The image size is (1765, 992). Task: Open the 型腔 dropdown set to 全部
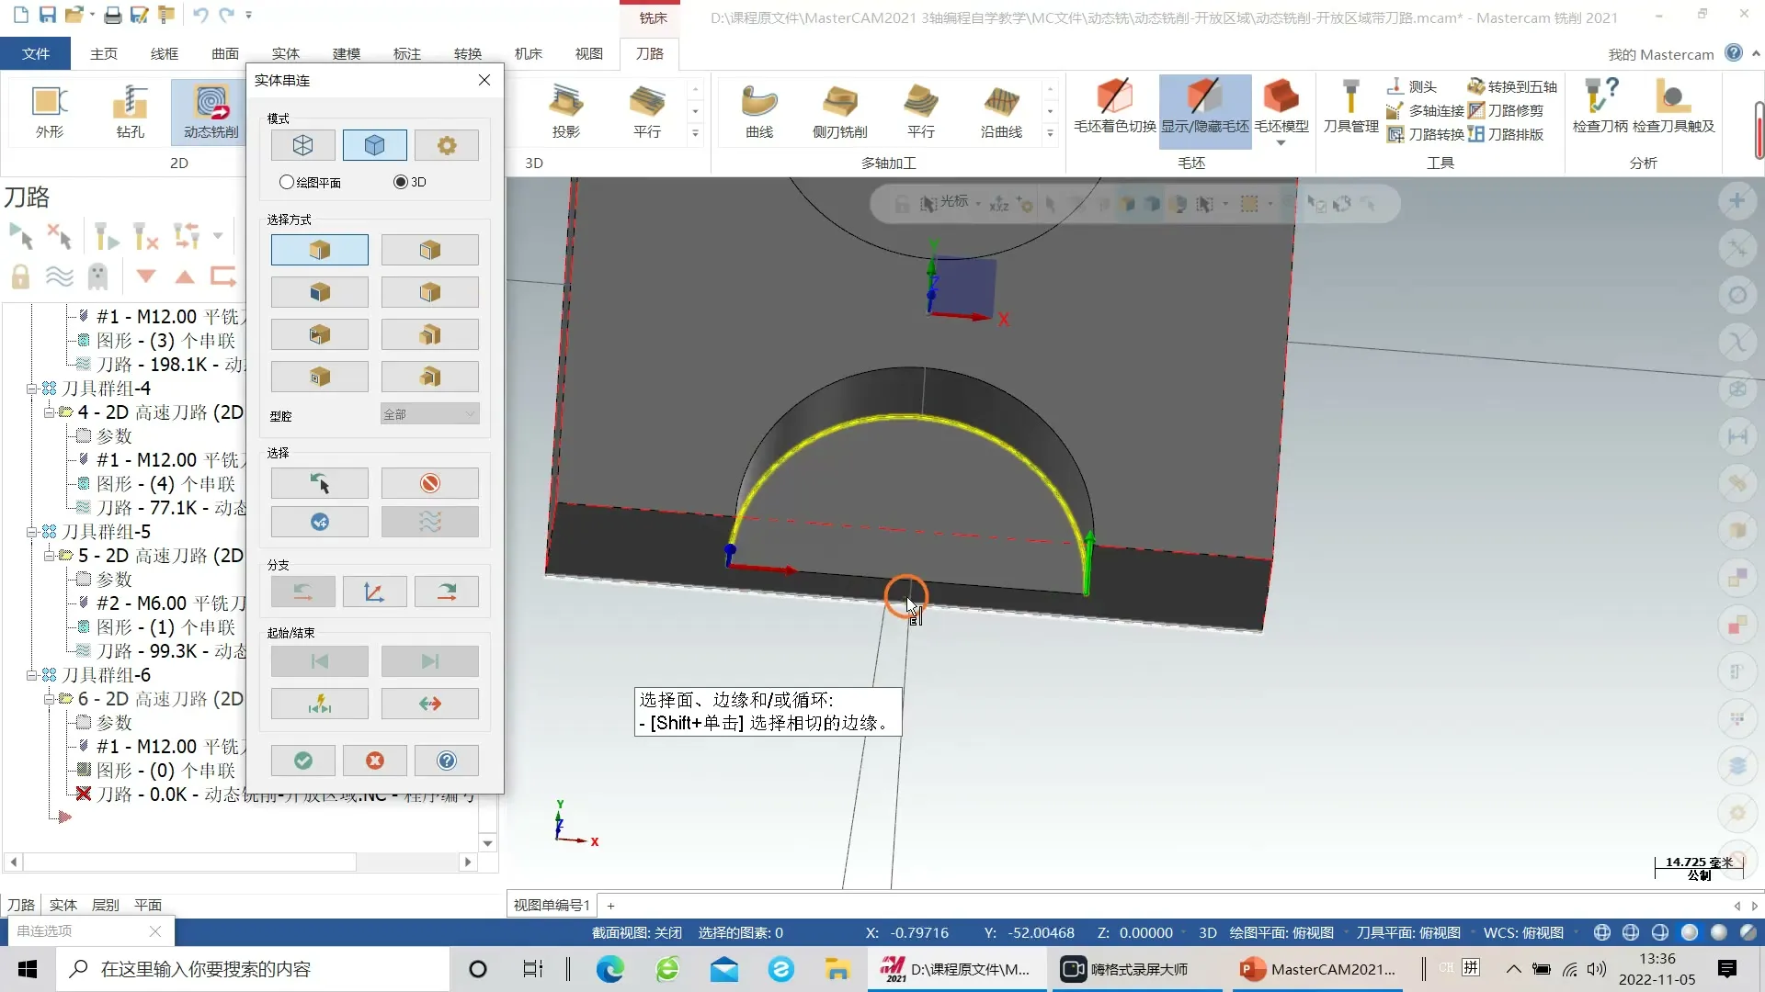[429, 414]
